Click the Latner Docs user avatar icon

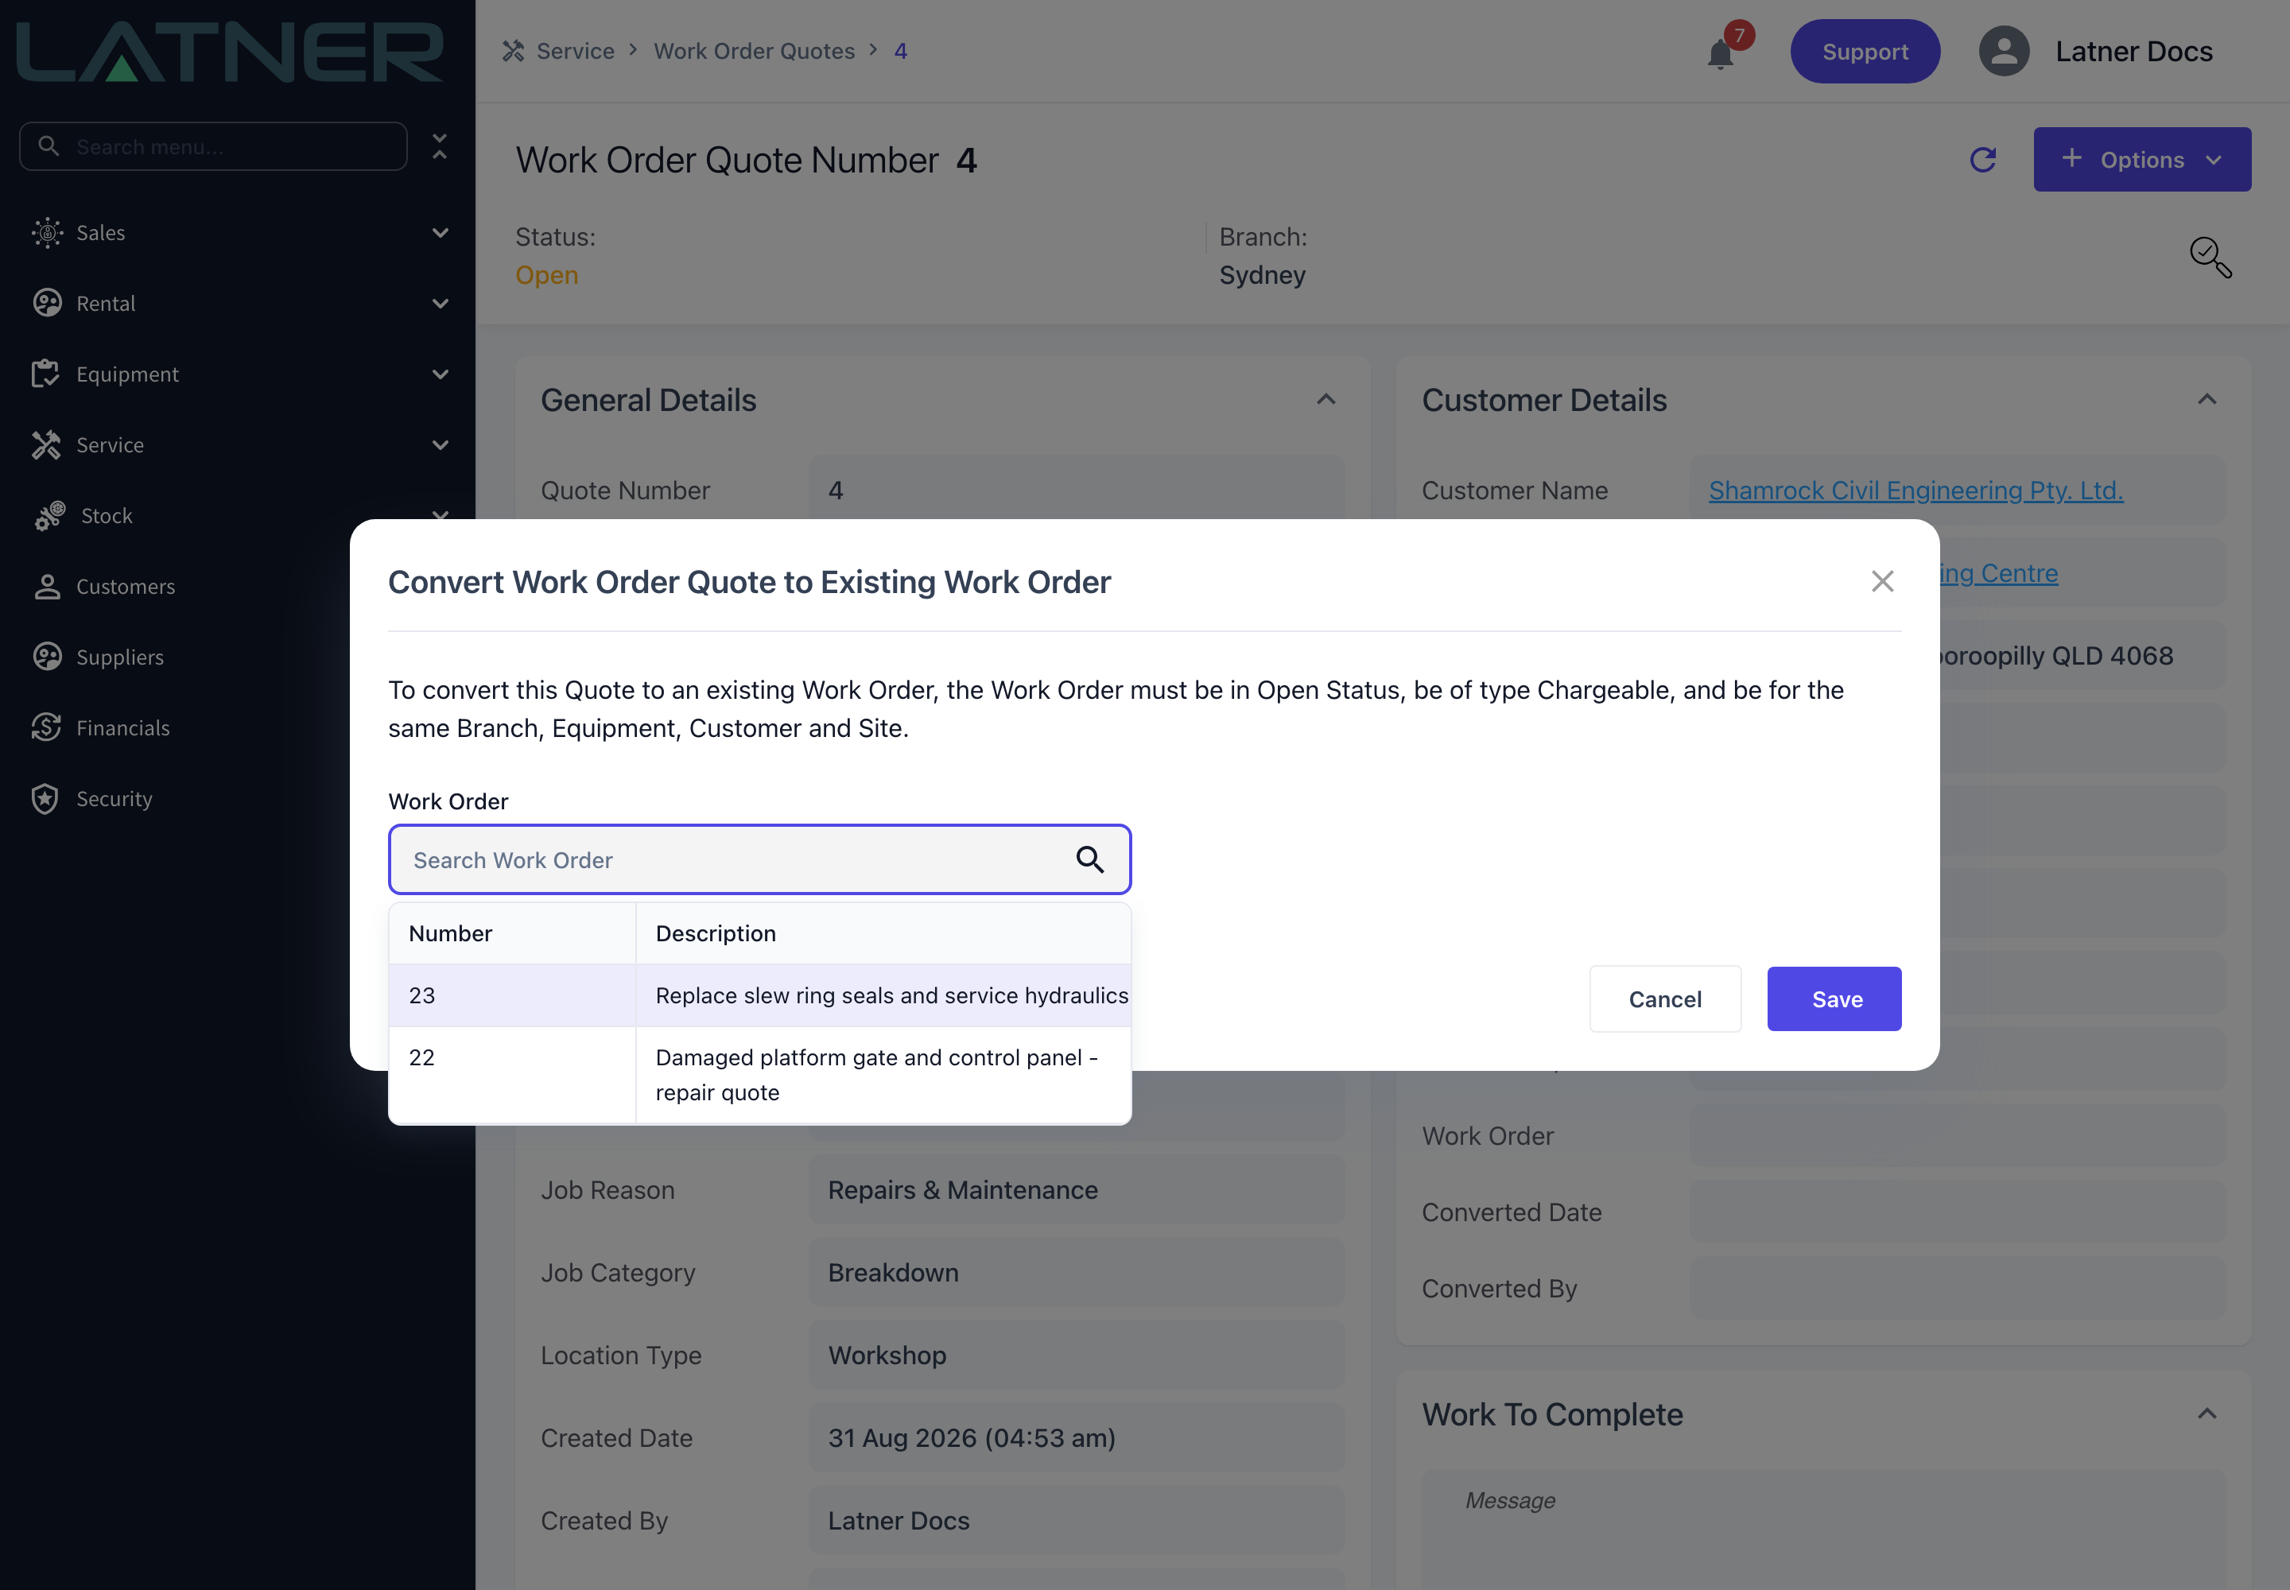click(x=2004, y=52)
